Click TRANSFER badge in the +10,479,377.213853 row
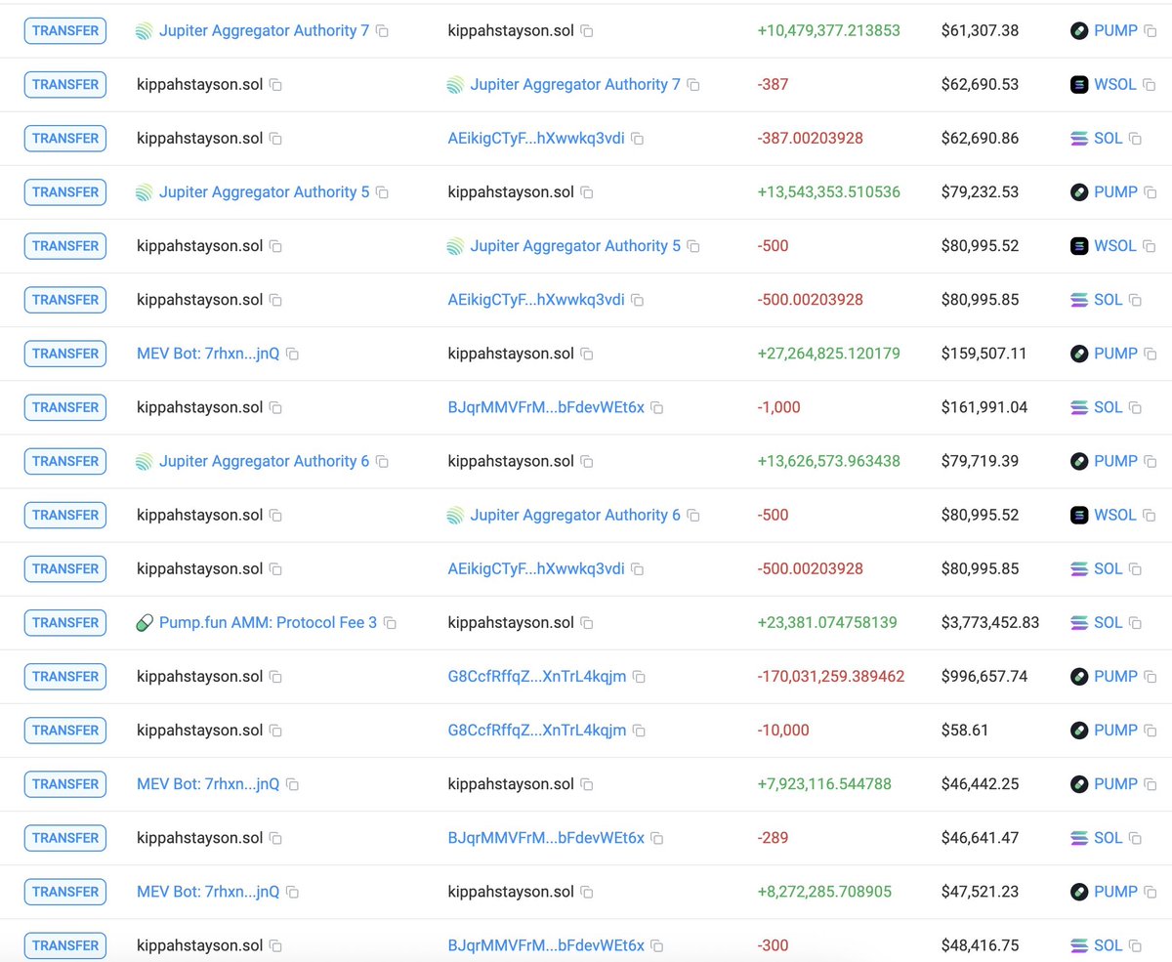 tap(65, 31)
